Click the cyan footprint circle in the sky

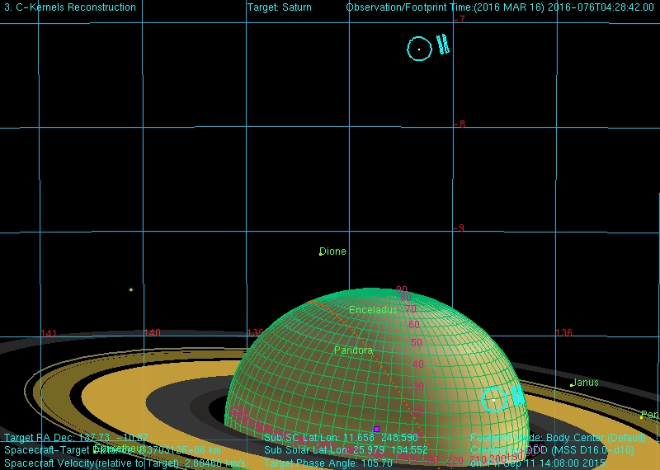[419, 49]
